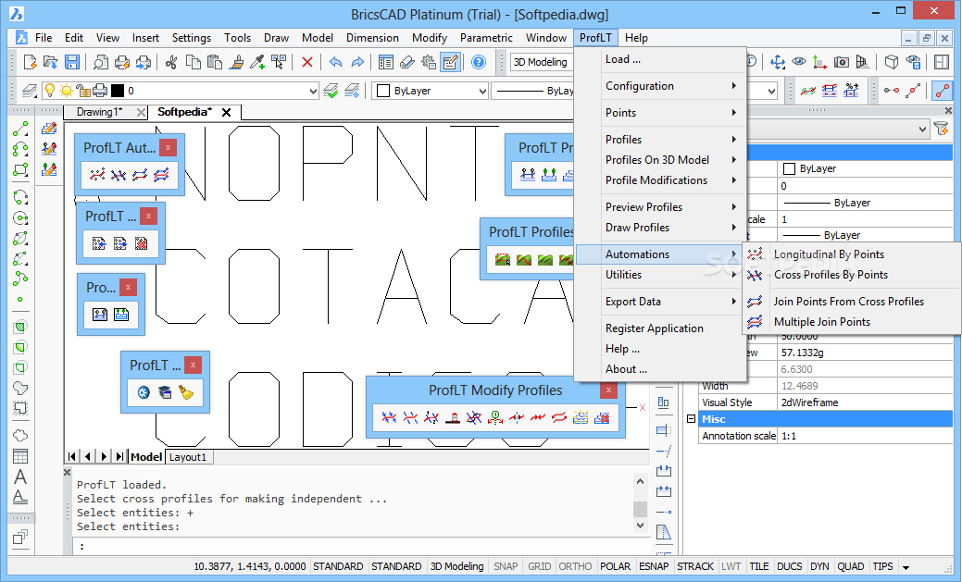Open the Parametric menu
This screenshot has height=582, width=962.
pyautogui.click(x=486, y=37)
